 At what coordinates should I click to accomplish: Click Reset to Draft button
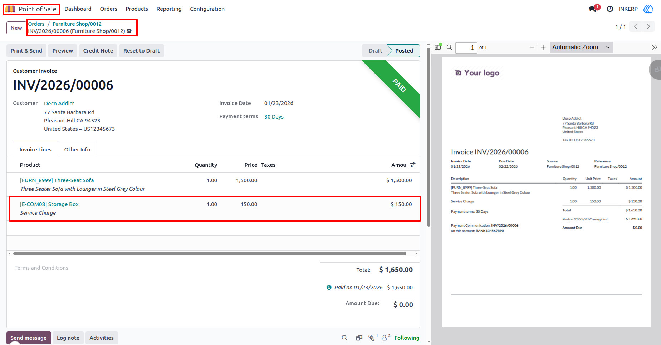click(142, 51)
